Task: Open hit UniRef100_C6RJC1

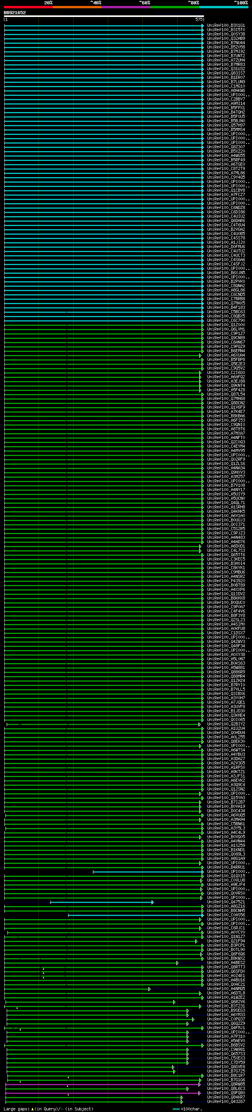Action: (226, 928)
